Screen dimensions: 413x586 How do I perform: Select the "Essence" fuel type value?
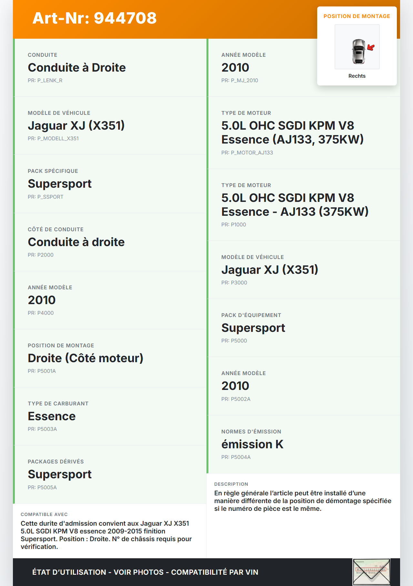[52, 416]
